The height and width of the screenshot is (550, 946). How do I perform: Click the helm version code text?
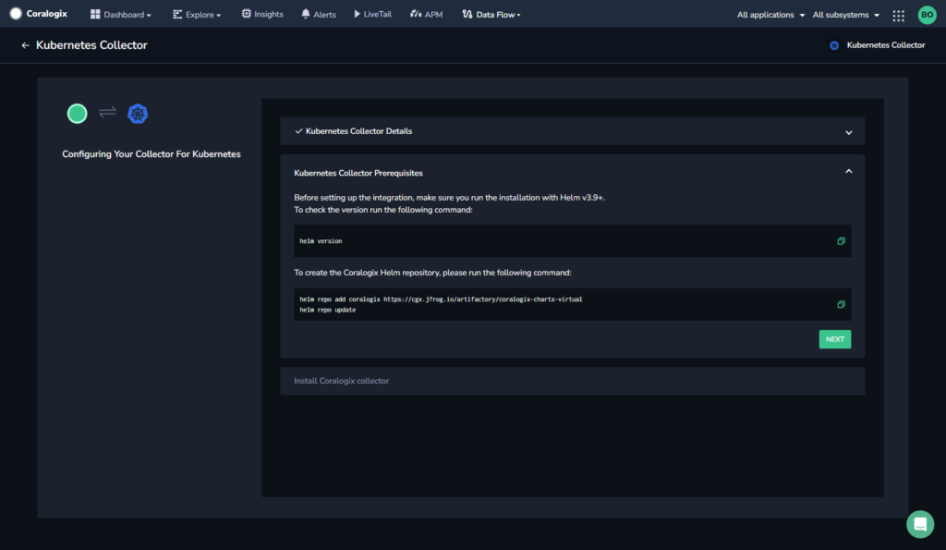pyautogui.click(x=321, y=241)
